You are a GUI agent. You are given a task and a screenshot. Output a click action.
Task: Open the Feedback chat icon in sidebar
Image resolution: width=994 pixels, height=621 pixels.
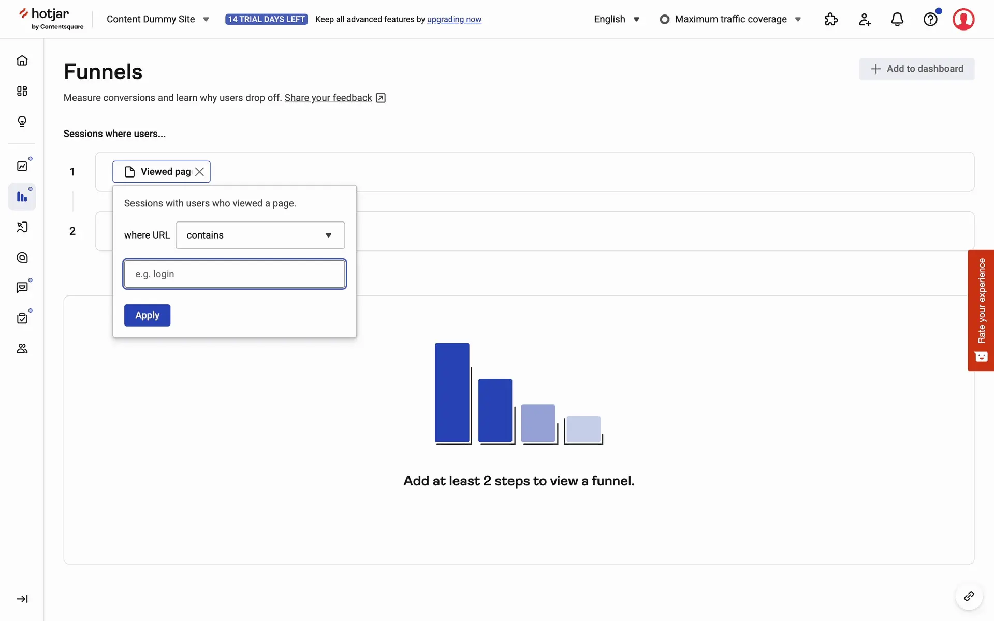(22, 288)
